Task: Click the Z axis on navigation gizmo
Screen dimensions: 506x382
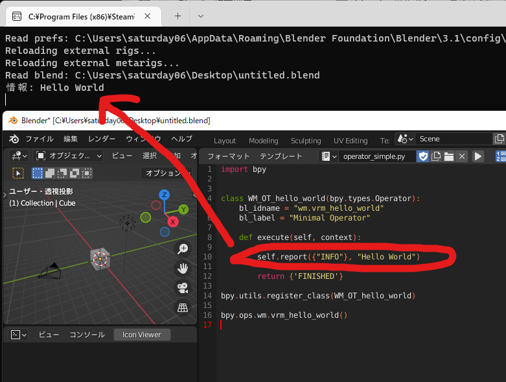Action: click(165, 195)
